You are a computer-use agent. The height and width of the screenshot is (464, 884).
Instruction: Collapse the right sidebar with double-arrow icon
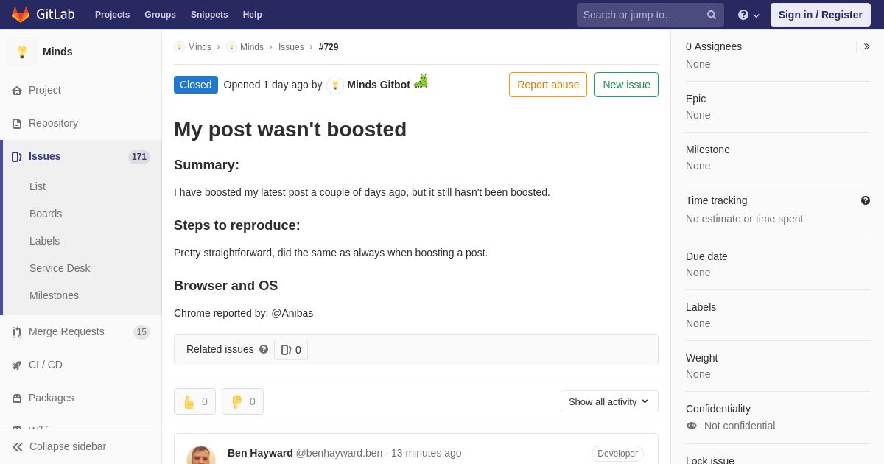(x=867, y=46)
